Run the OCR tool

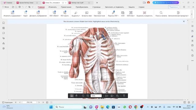point(123,14)
